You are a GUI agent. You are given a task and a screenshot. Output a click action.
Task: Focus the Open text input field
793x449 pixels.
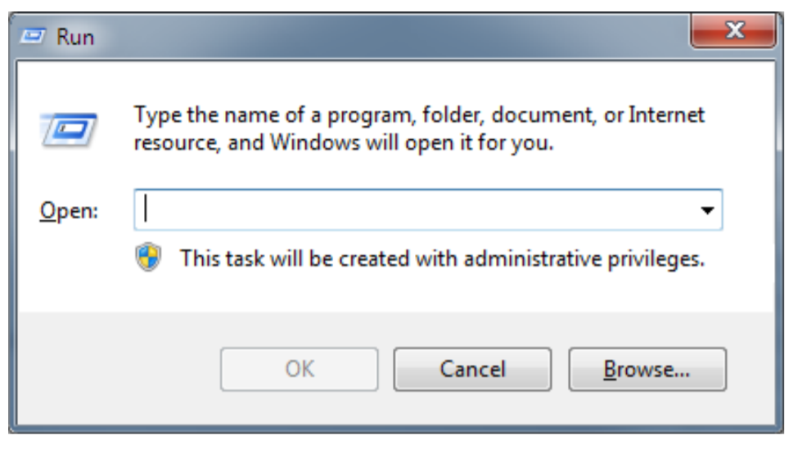[428, 210]
